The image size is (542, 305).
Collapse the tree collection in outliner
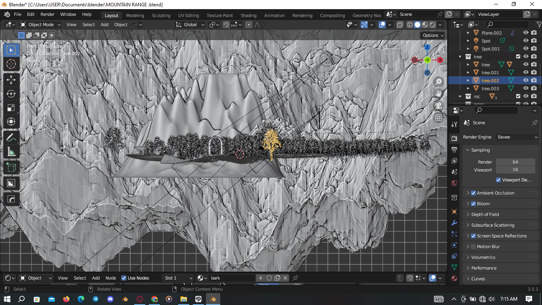click(x=460, y=57)
